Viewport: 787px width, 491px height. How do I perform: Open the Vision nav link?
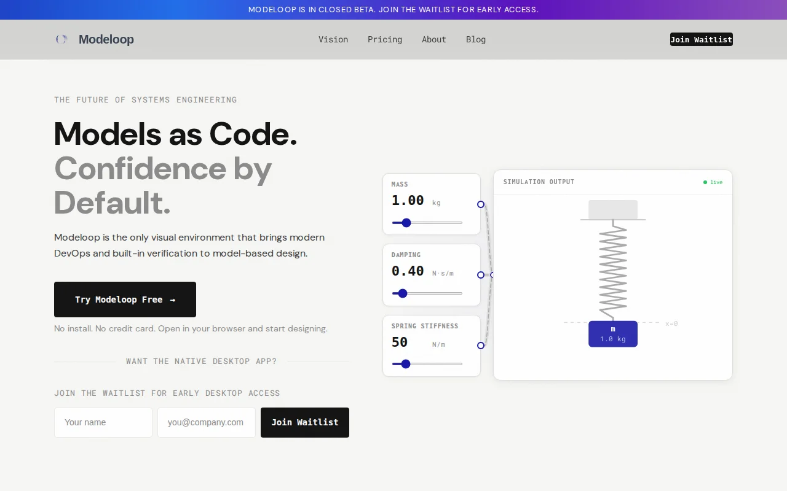click(x=333, y=39)
